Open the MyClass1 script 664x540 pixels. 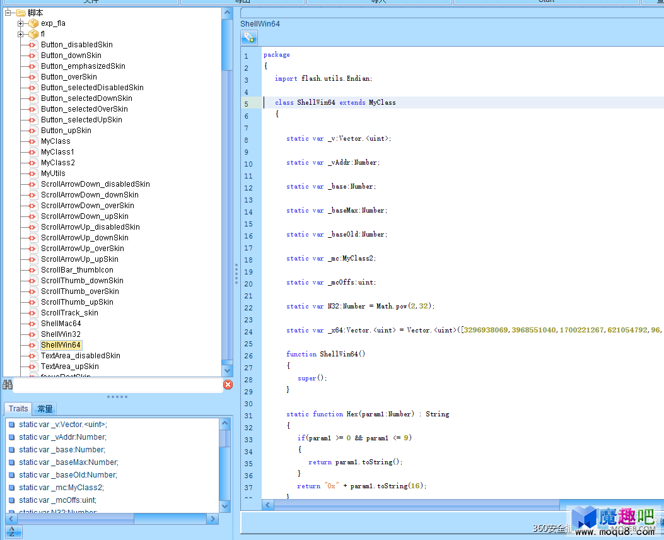(57, 152)
